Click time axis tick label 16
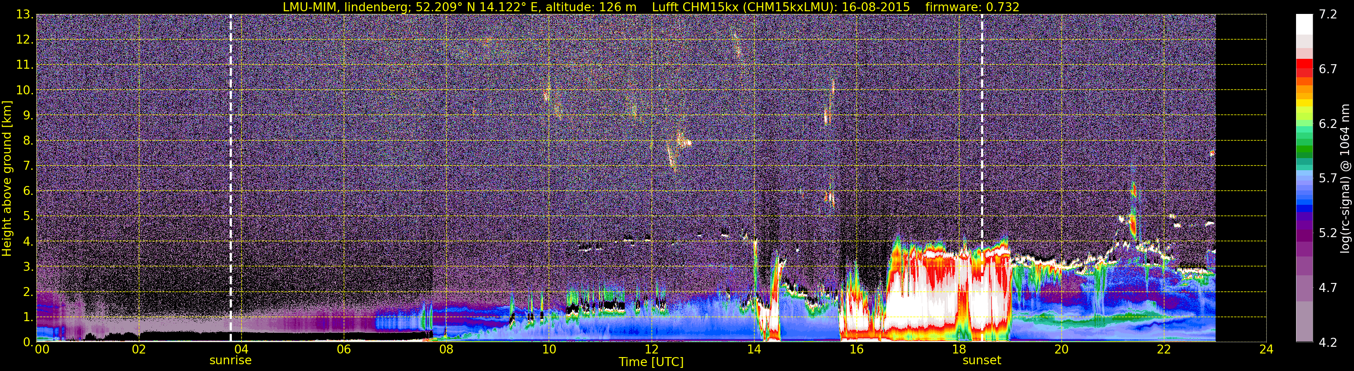The image size is (1354, 371). point(856,350)
